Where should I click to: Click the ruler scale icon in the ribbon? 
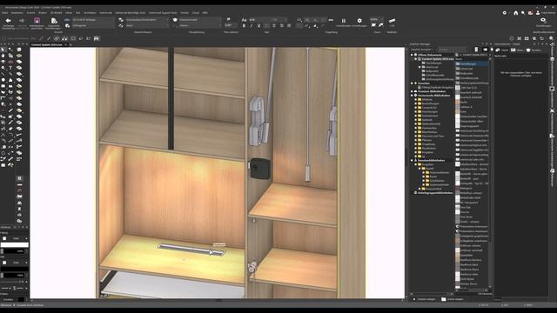point(392,21)
